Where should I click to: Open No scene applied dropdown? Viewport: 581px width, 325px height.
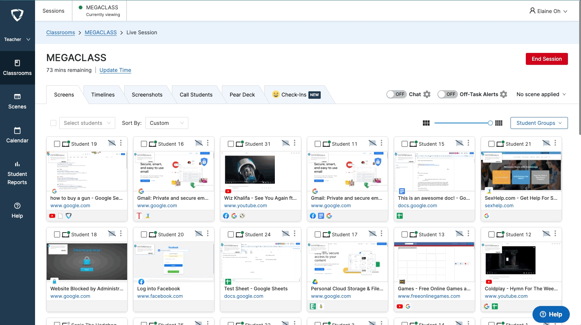coord(541,94)
